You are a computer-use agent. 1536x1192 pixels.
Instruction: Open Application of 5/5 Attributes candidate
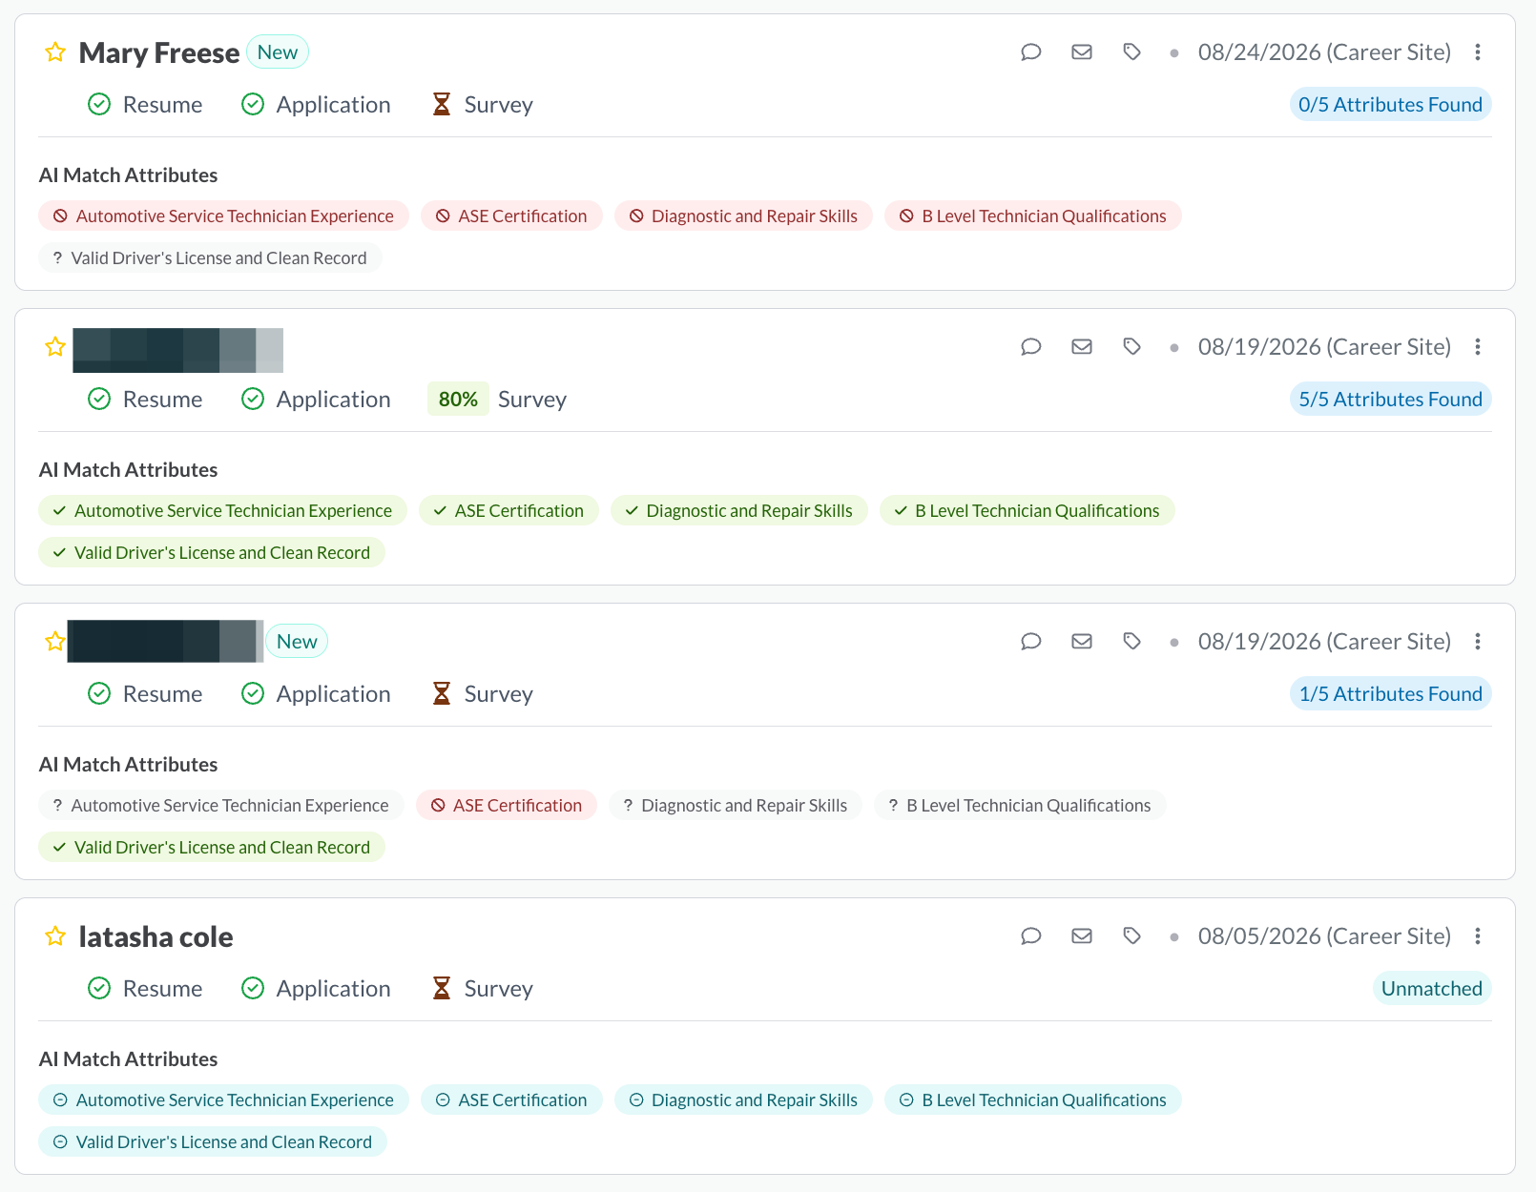[316, 400]
